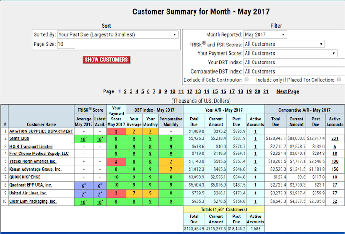The image size is (345, 234).
Task: Open Comparative DBT Index filter dropdown
Action: tap(294, 71)
